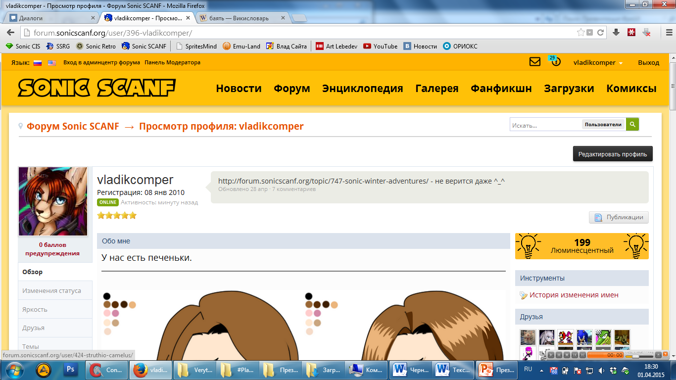Click the Редактировать профиль button
The height and width of the screenshot is (380, 676).
pyautogui.click(x=612, y=154)
